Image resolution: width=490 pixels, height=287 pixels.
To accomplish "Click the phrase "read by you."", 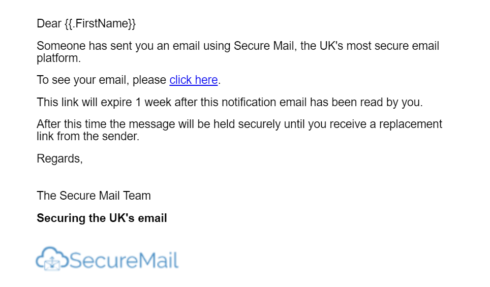I will click(x=391, y=103).
